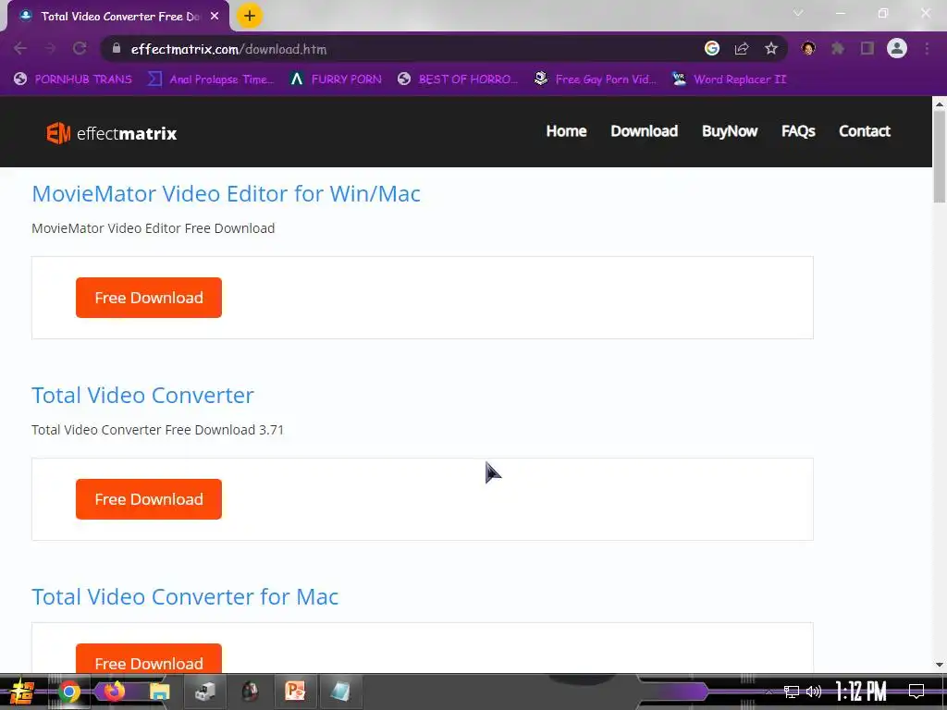Bookmark this page with the star icon
947x710 pixels.
[x=771, y=48]
